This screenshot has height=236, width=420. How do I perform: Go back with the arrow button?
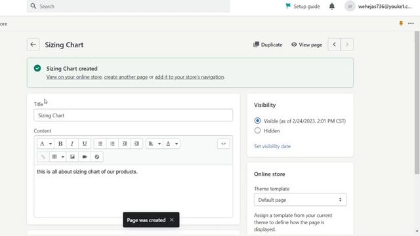[x=33, y=45]
